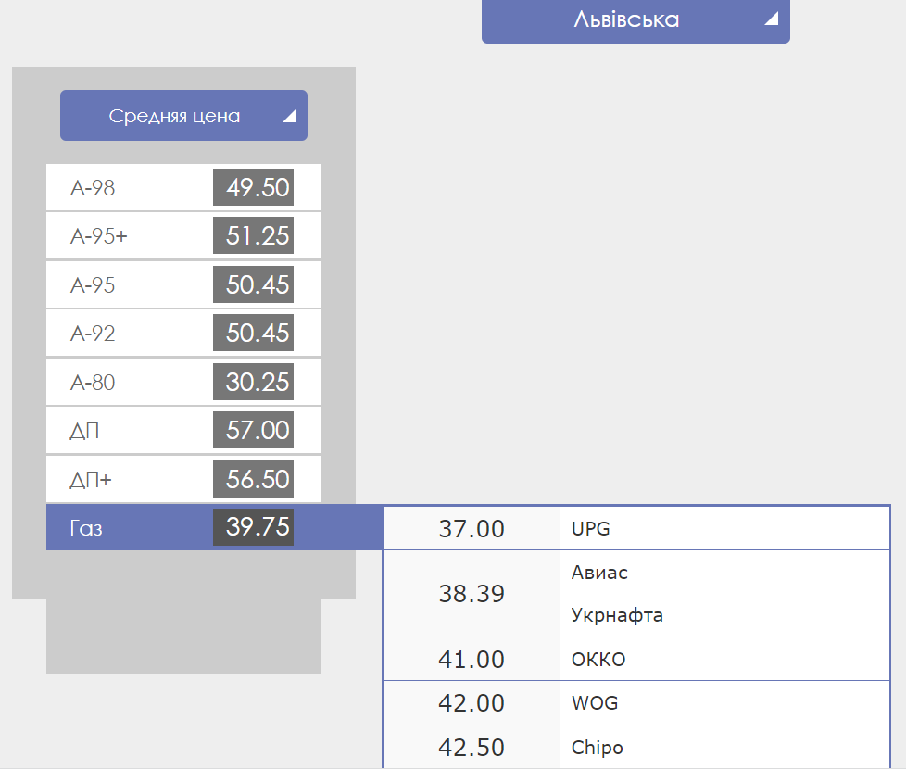Click the 49.50 price for A-98
The width and height of the screenshot is (906, 769).
(x=253, y=187)
